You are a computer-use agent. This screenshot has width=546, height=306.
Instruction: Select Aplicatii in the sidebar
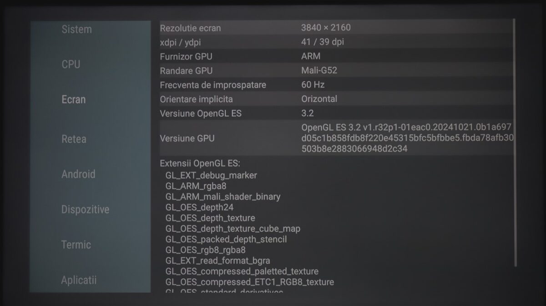pyautogui.click(x=79, y=280)
